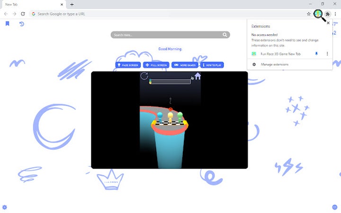Open the settings gear at bottom left

5,207
